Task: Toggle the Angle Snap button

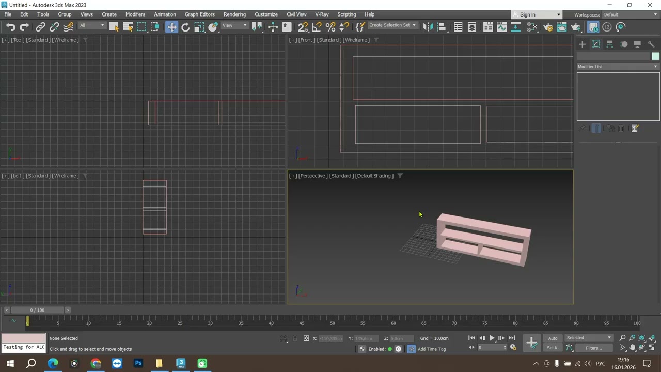Action: pyautogui.click(x=317, y=27)
